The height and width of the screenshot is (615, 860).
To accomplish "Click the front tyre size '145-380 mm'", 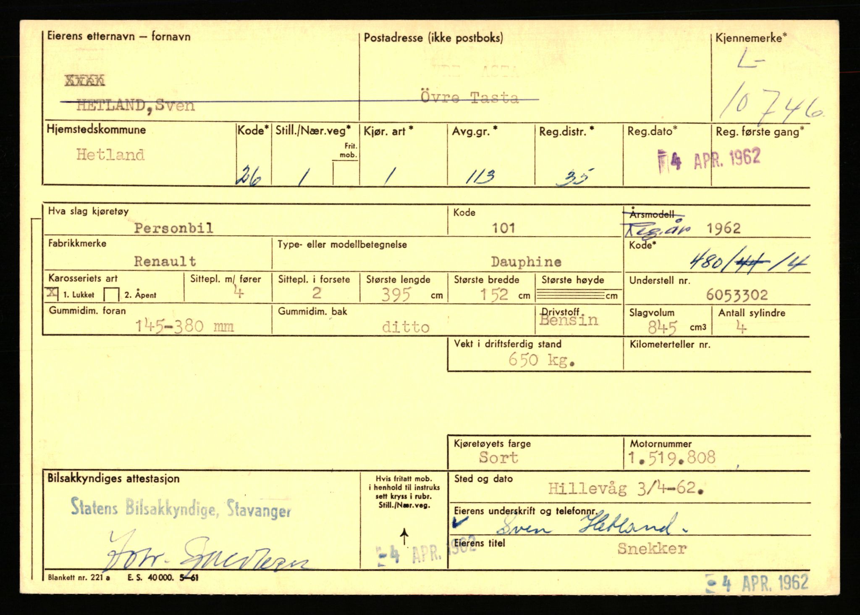I will tap(184, 326).
